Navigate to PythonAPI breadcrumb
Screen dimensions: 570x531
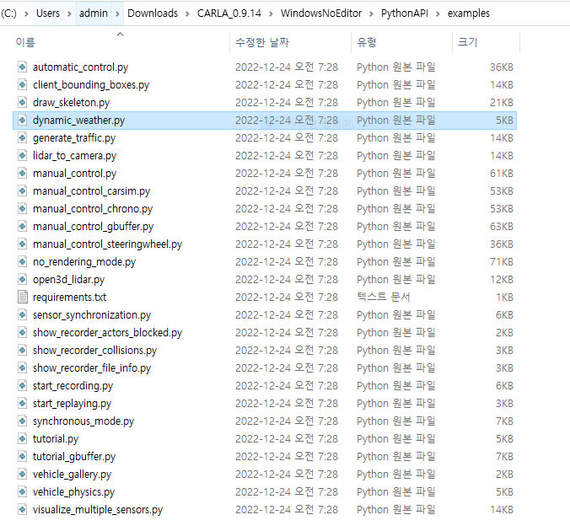(404, 13)
